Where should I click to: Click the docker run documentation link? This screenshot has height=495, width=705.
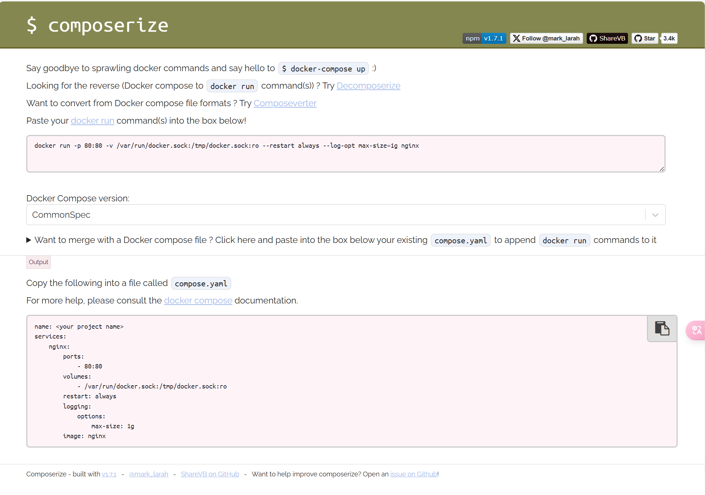(x=92, y=121)
